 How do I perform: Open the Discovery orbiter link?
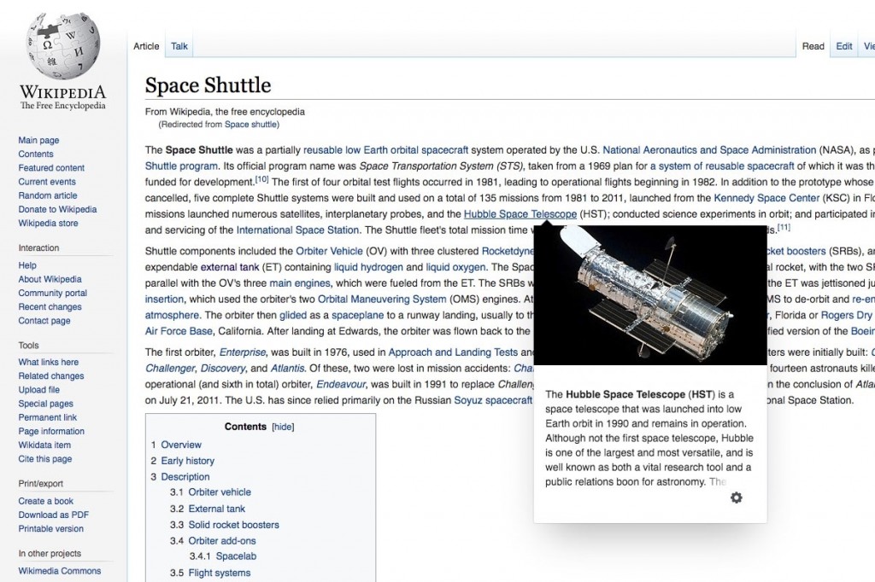click(x=223, y=369)
